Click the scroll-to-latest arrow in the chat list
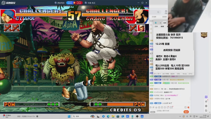211x119 pixels. [189, 103]
